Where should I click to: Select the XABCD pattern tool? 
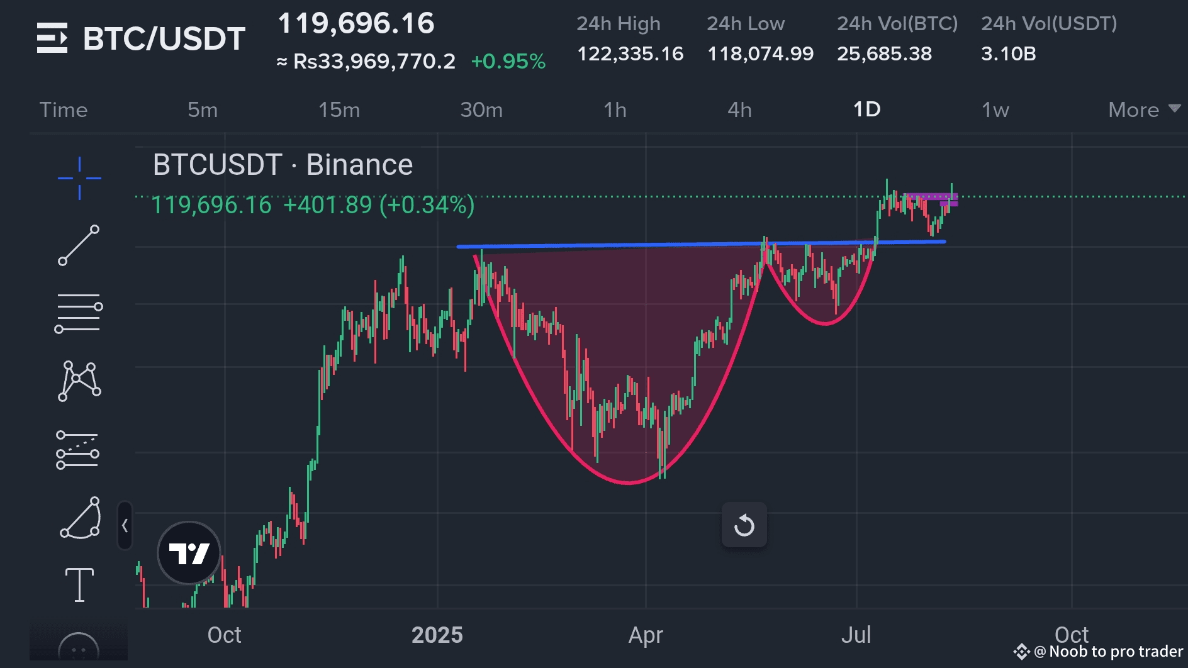pos(79,381)
